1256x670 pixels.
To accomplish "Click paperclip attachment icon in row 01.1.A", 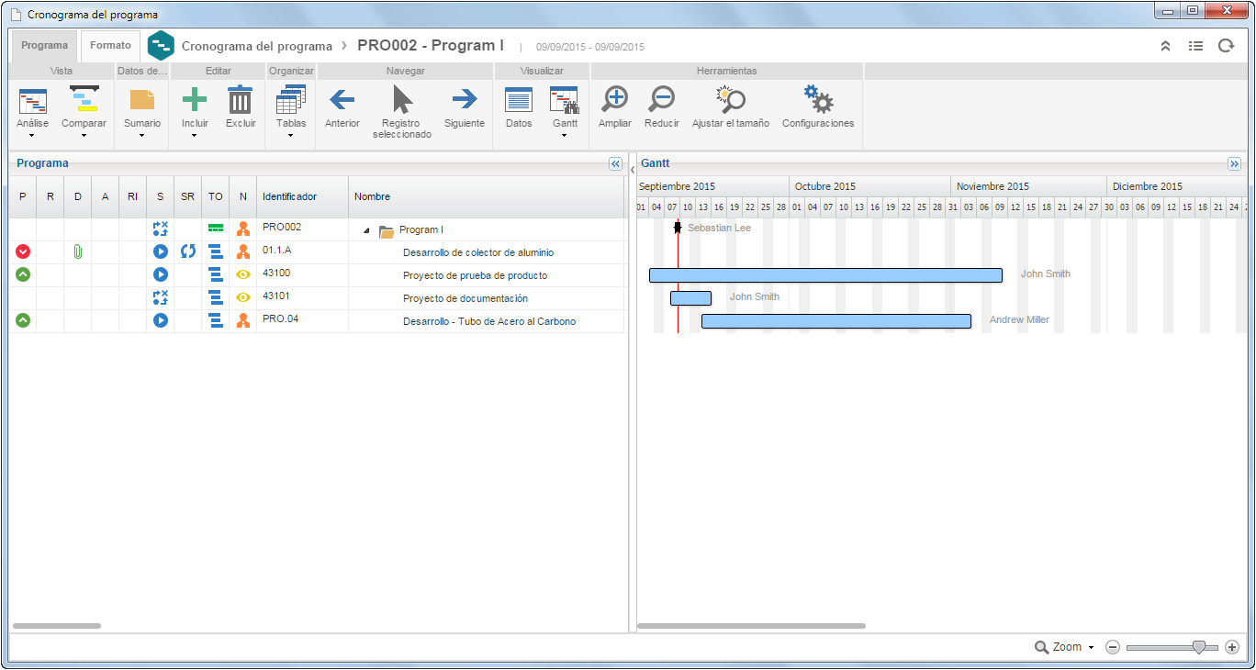I will pyautogui.click(x=78, y=251).
